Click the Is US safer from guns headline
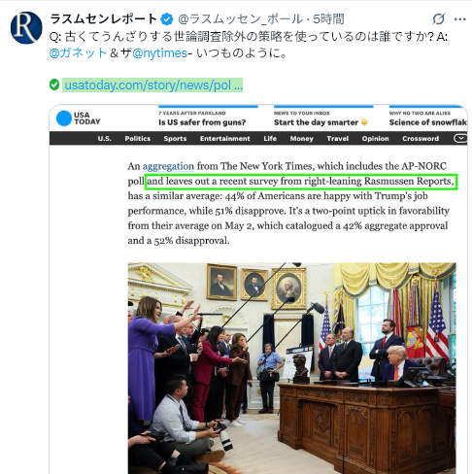Image resolution: width=472 pixels, height=474 pixels. [x=202, y=122]
